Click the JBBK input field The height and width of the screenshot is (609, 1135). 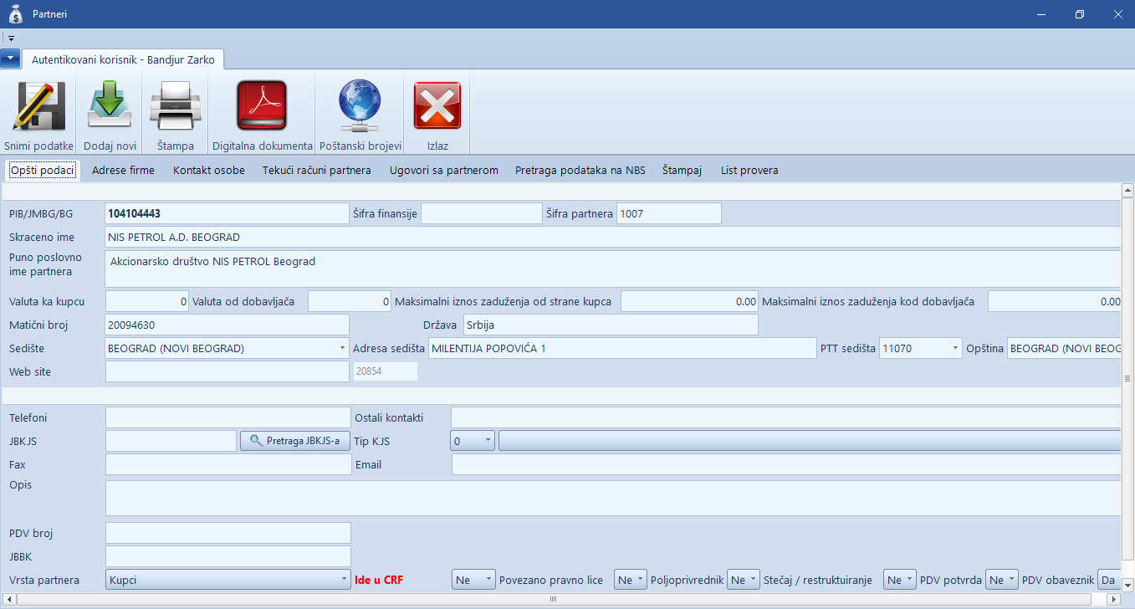tap(228, 556)
